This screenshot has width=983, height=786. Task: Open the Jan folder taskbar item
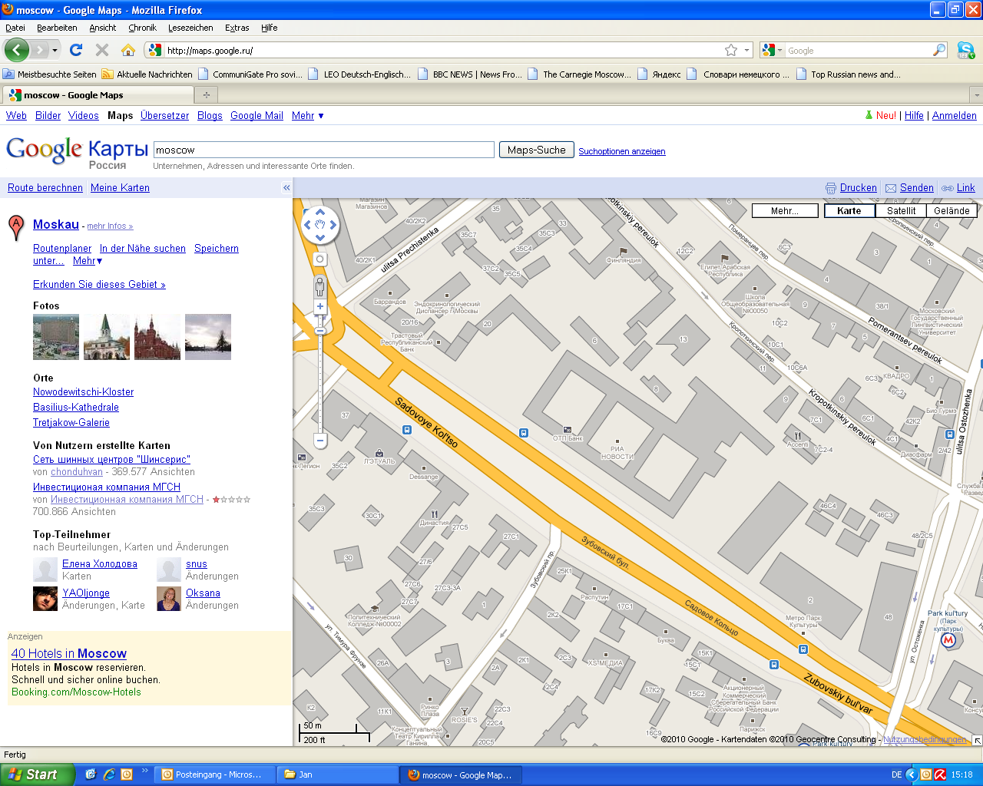(x=337, y=774)
